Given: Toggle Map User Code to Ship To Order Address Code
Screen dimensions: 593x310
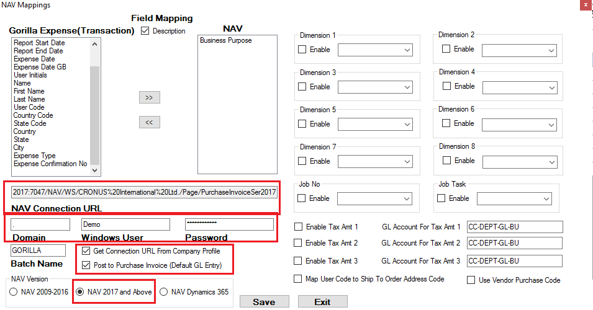Looking at the screenshot, I should click(297, 278).
